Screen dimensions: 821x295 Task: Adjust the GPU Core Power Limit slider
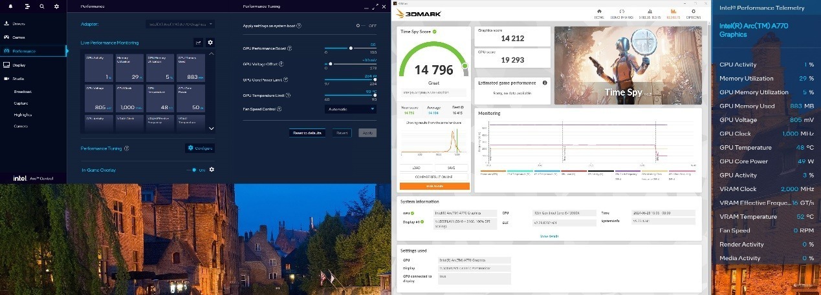click(x=350, y=79)
